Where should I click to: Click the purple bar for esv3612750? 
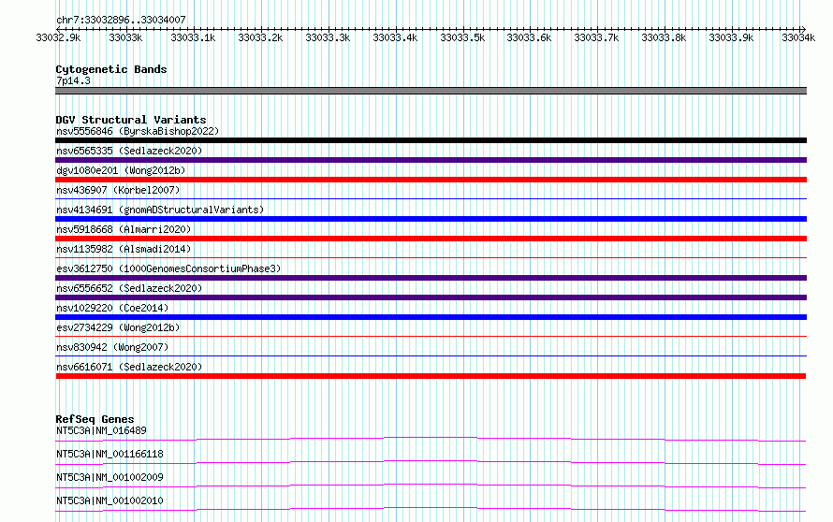click(431, 278)
